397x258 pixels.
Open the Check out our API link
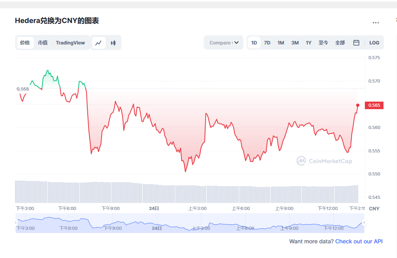(x=359, y=241)
